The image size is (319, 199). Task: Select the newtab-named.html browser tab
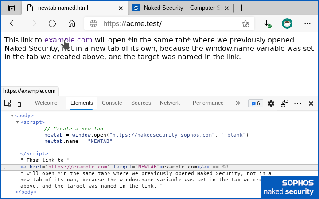click(75, 8)
